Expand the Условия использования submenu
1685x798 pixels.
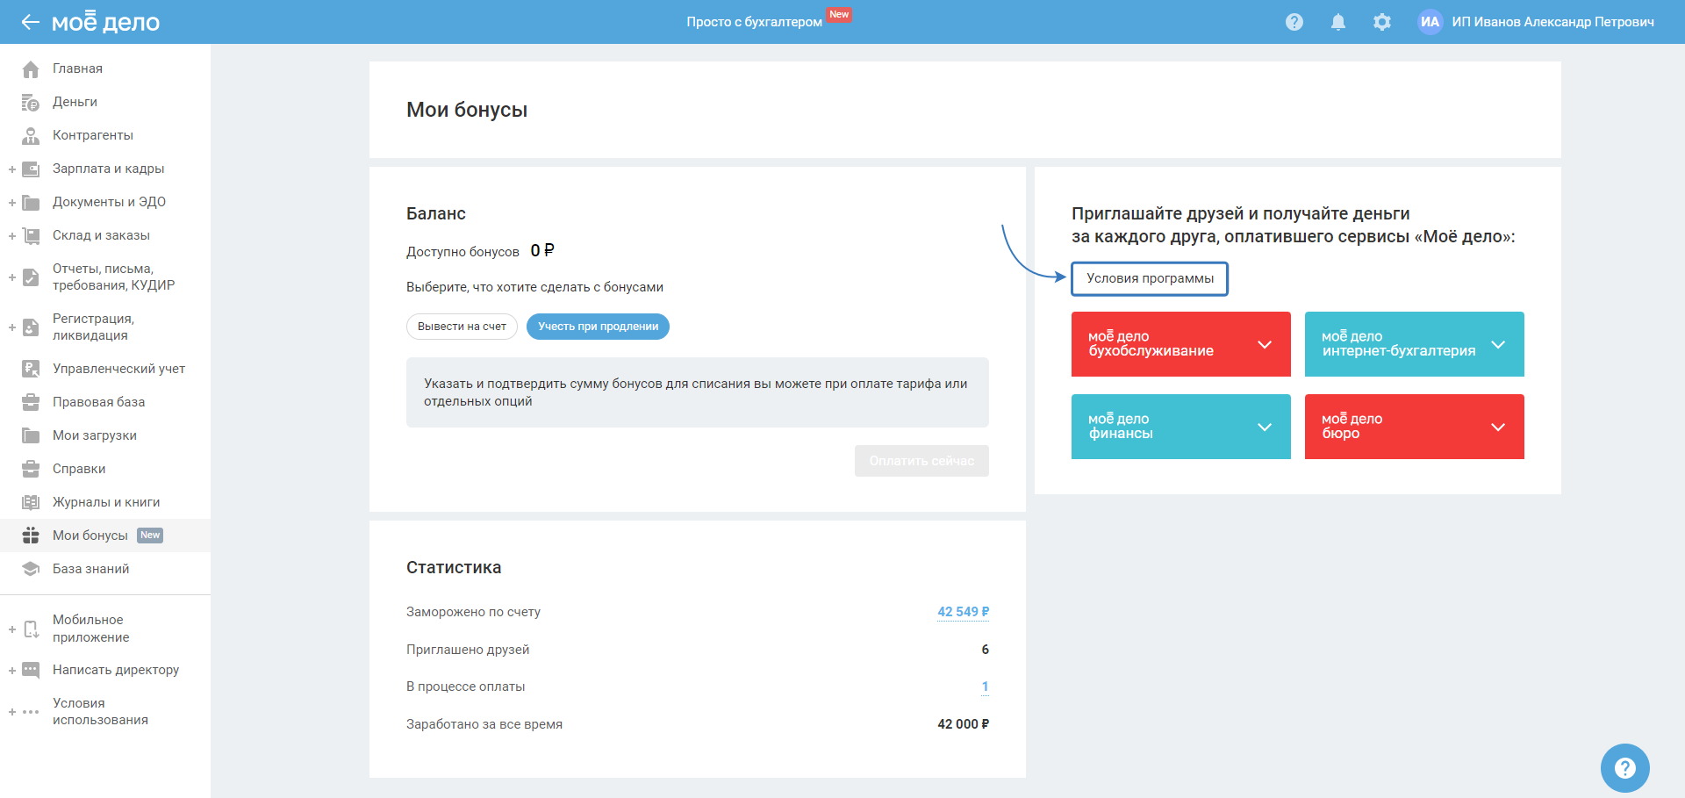[12, 712]
